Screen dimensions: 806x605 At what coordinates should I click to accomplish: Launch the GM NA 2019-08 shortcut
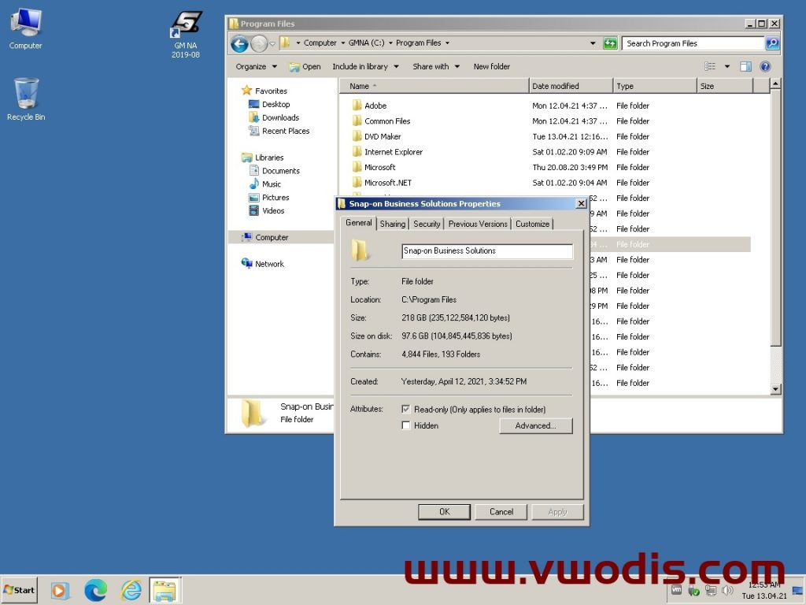click(186, 34)
